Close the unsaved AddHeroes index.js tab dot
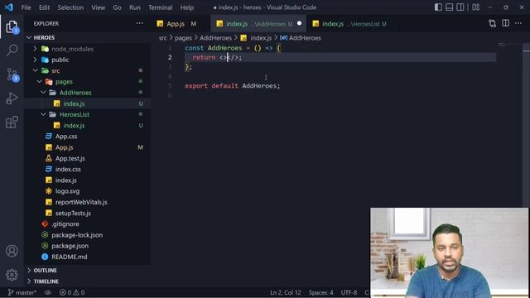The width and height of the screenshot is (530, 298). [299, 23]
